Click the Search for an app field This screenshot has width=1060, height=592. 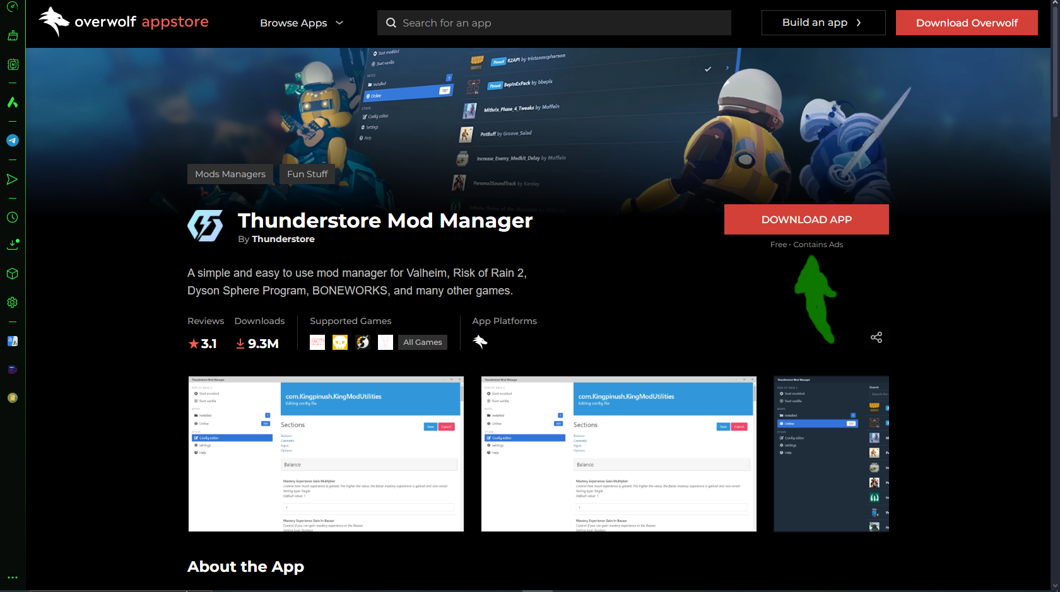point(554,23)
